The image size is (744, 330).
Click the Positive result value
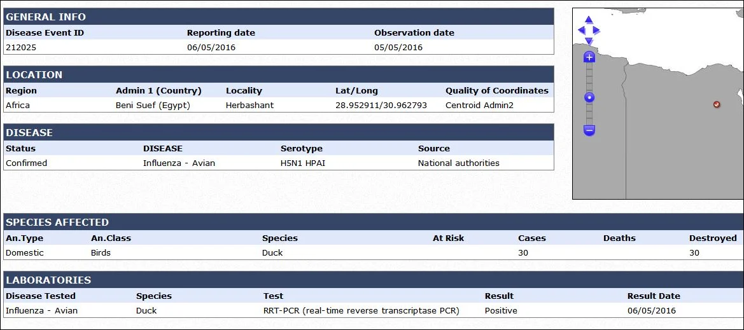[501, 310]
